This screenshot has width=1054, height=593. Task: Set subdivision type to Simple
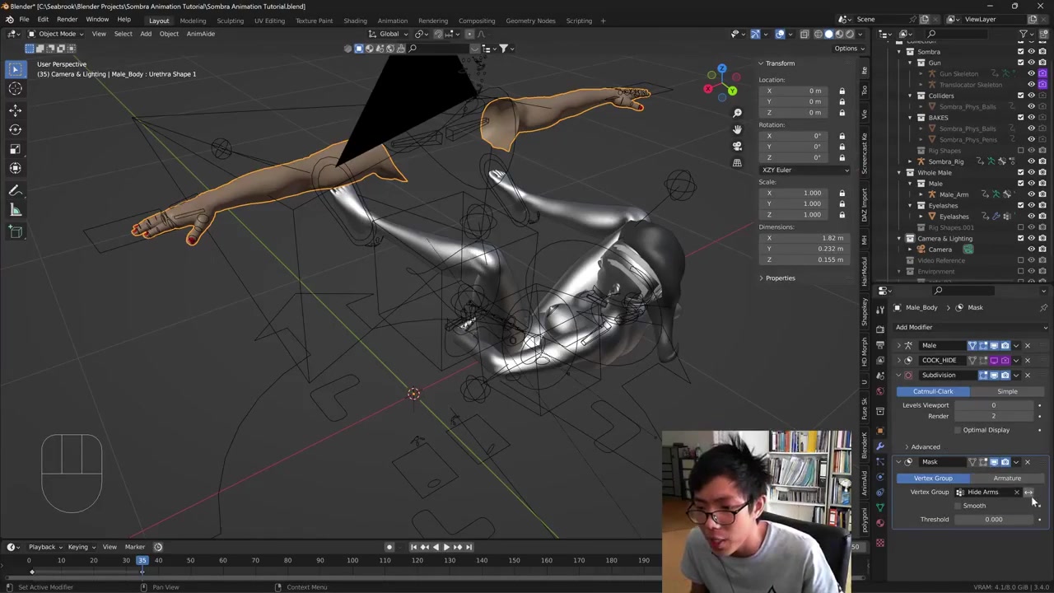[1006, 392]
